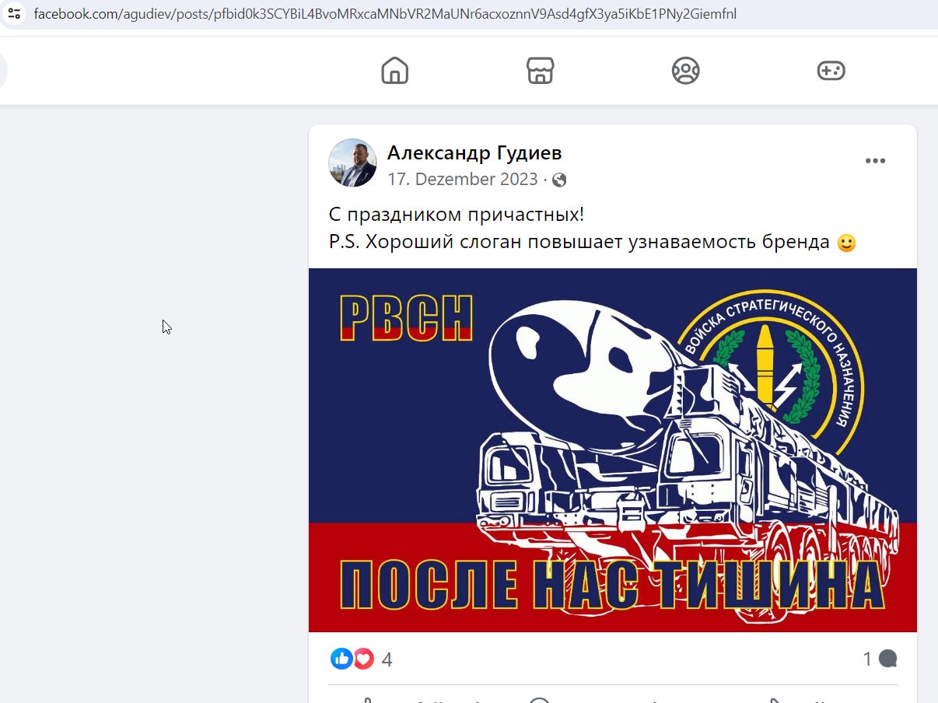
Task: Click the URL in the address bar
Action: (385, 13)
